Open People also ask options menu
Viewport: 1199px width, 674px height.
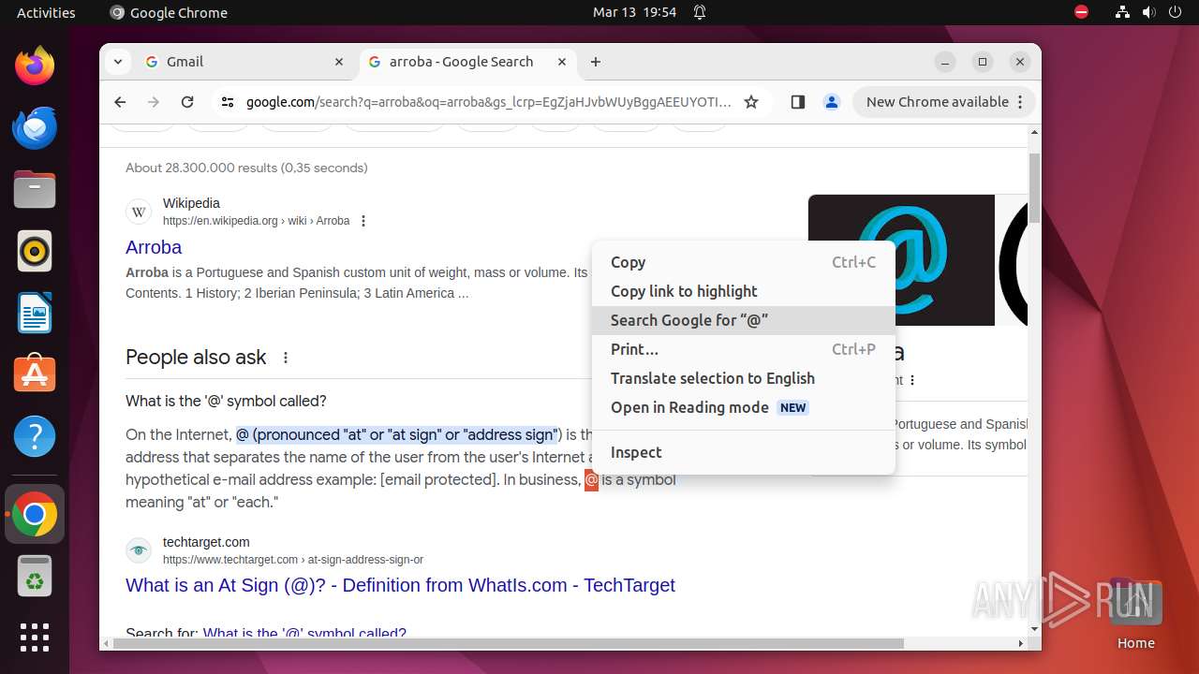[x=286, y=358]
